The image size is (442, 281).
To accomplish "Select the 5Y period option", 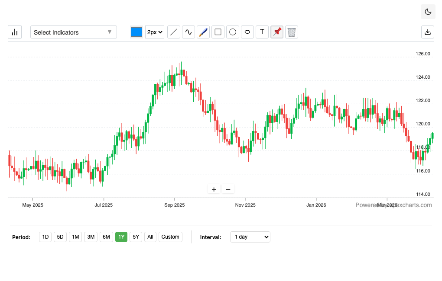I will [x=136, y=237].
